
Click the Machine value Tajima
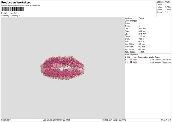tap(141, 18)
